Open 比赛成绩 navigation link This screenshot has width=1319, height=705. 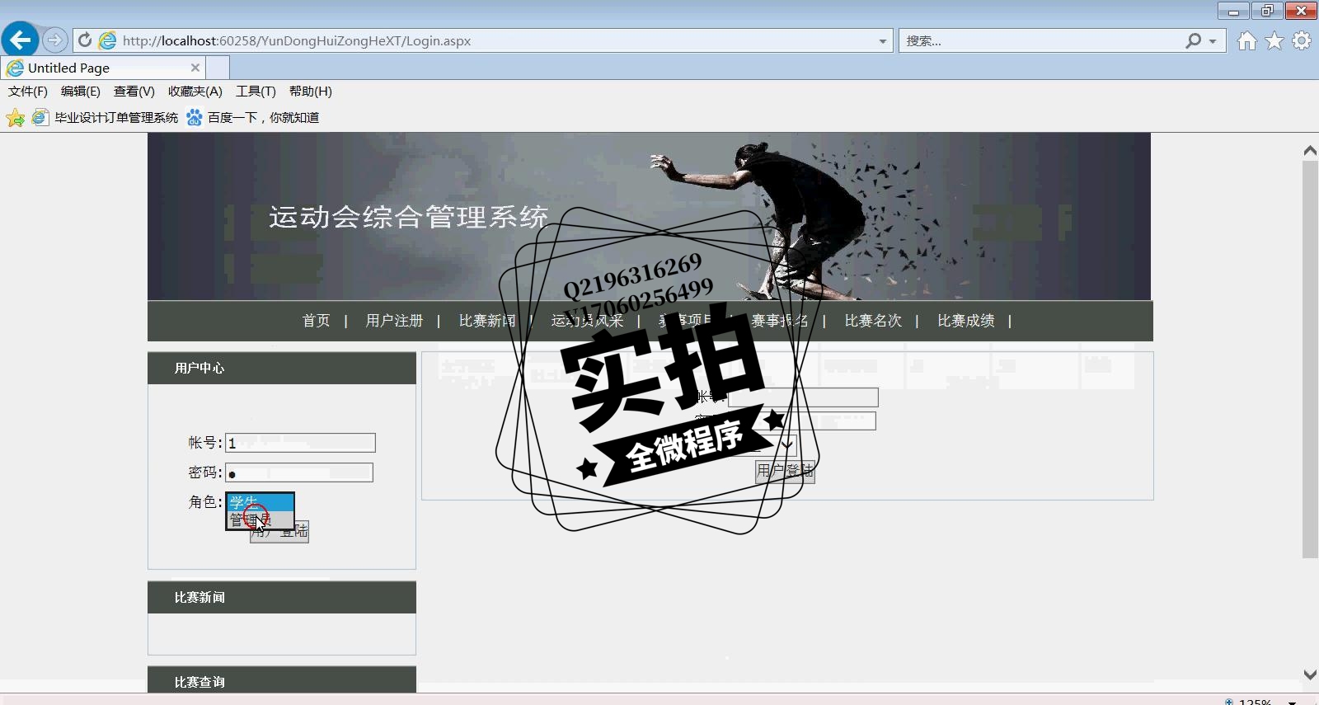pos(965,321)
